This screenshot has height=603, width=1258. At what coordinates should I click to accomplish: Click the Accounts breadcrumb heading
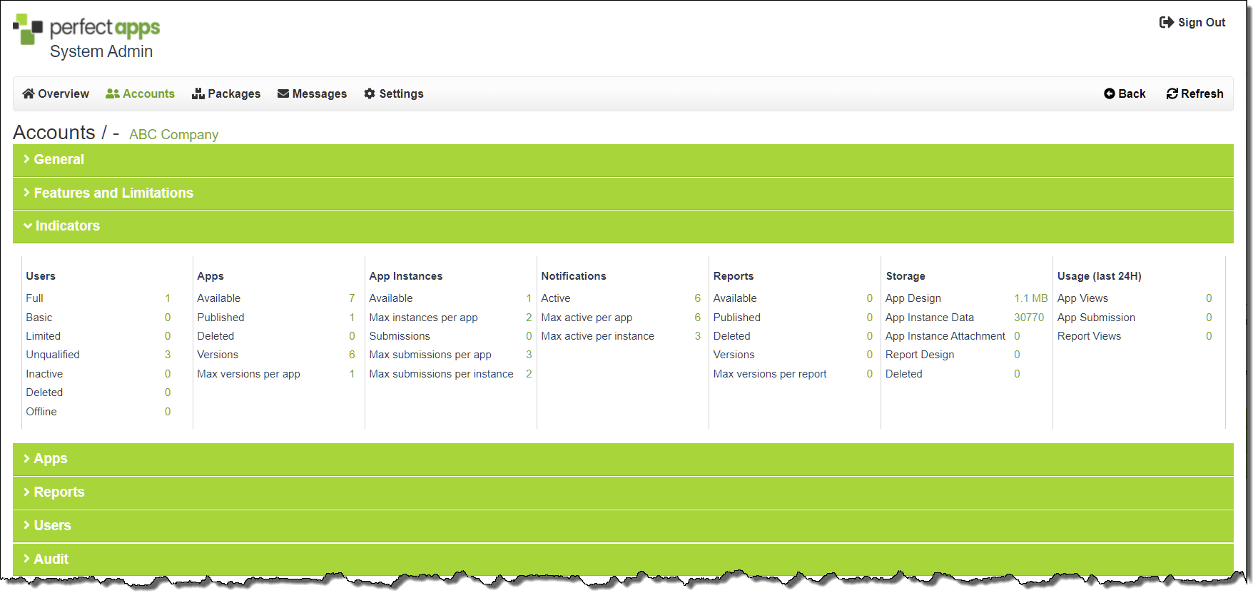click(54, 133)
